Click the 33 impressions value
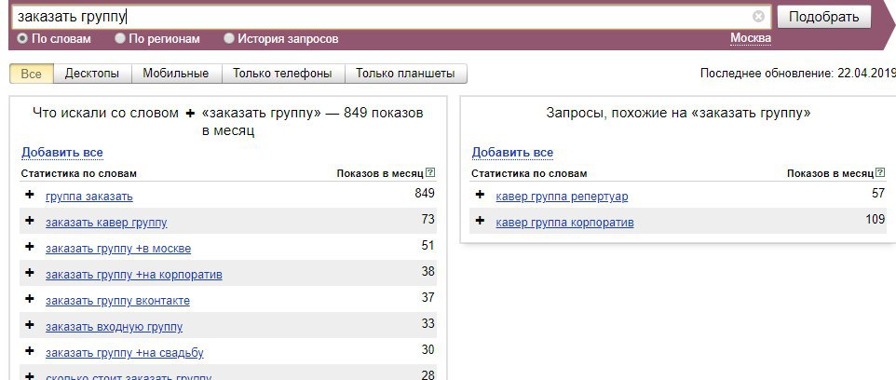This screenshot has width=896, height=380. [428, 324]
